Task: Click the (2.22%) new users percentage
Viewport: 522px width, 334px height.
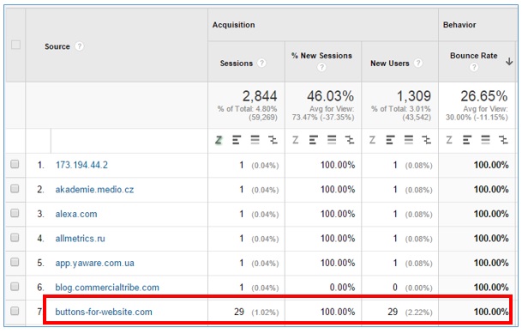Action: coord(419,313)
